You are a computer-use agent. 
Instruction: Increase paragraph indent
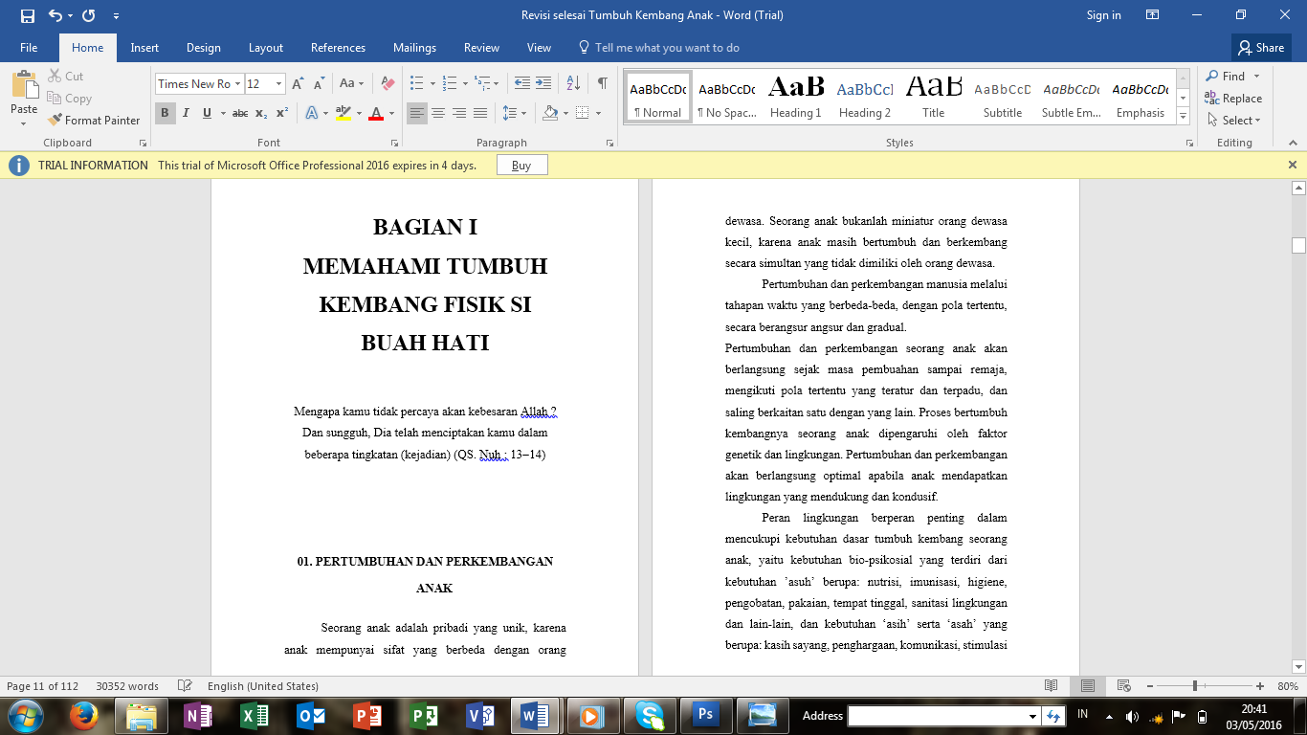[x=543, y=84]
